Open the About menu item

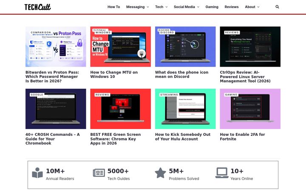pos(250,7)
